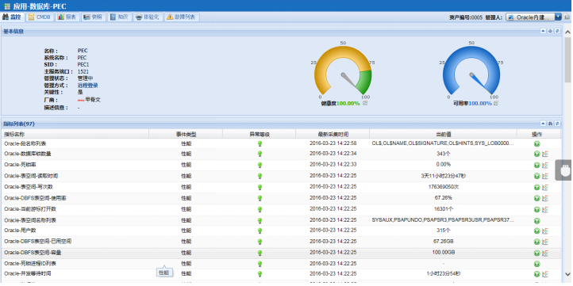The image size is (573, 286).
Task: Click status bulb for Oracle-段名称列表 row
Action: [x=260, y=143]
